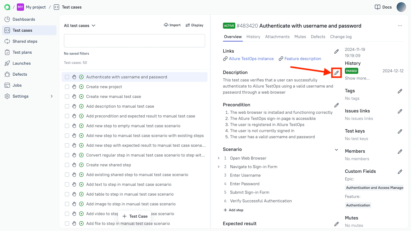Open the 'Feature description' link
This screenshot has width=411, height=231.
pyautogui.click(x=302, y=59)
